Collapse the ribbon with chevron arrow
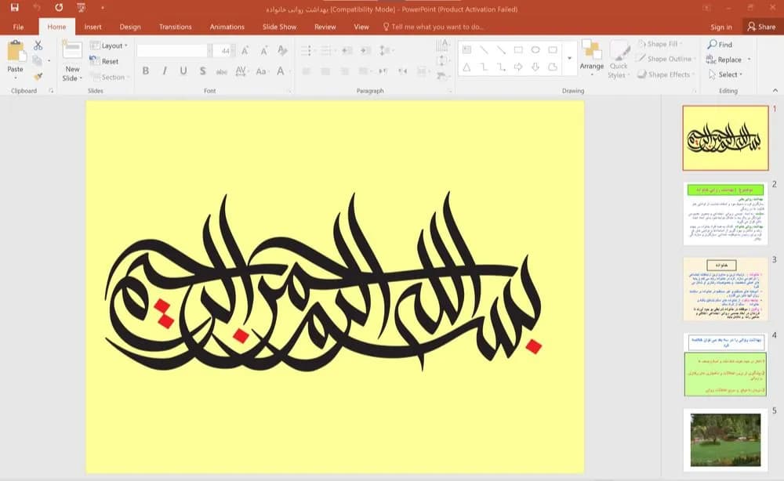Viewport: 784px width, 481px height. pos(775,90)
